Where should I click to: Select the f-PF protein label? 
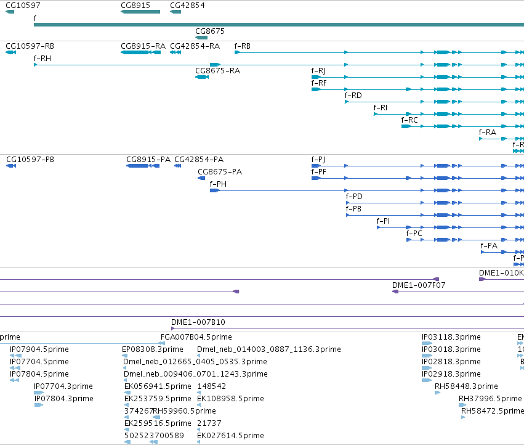318,172
